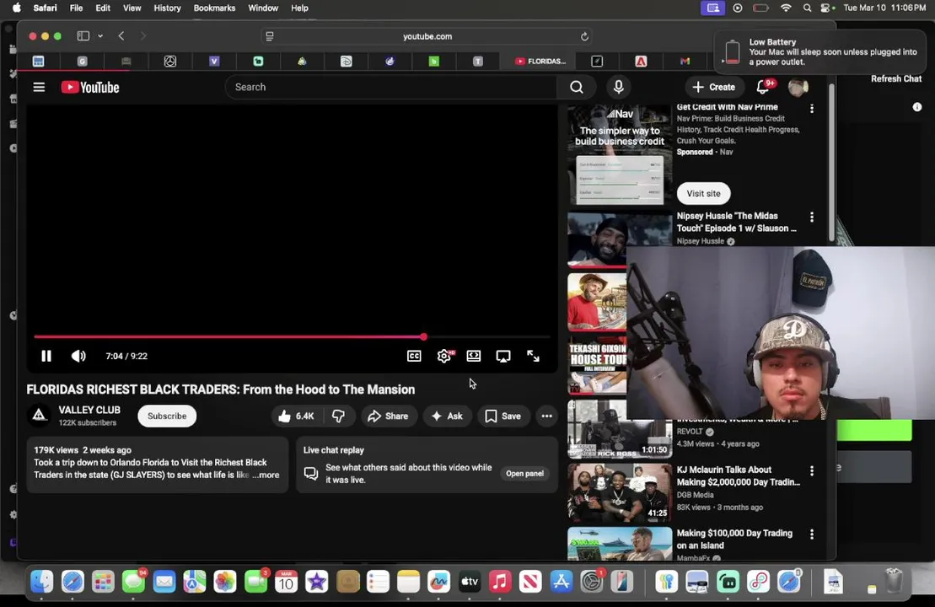
Task: Open the History menu
Action: [x=167, y=8]
